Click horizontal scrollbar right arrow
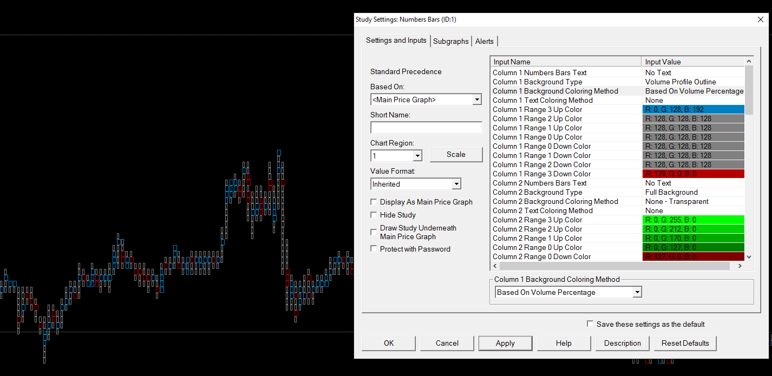The width and height of the screenshot is (772, 376). [x=740, y=266]
